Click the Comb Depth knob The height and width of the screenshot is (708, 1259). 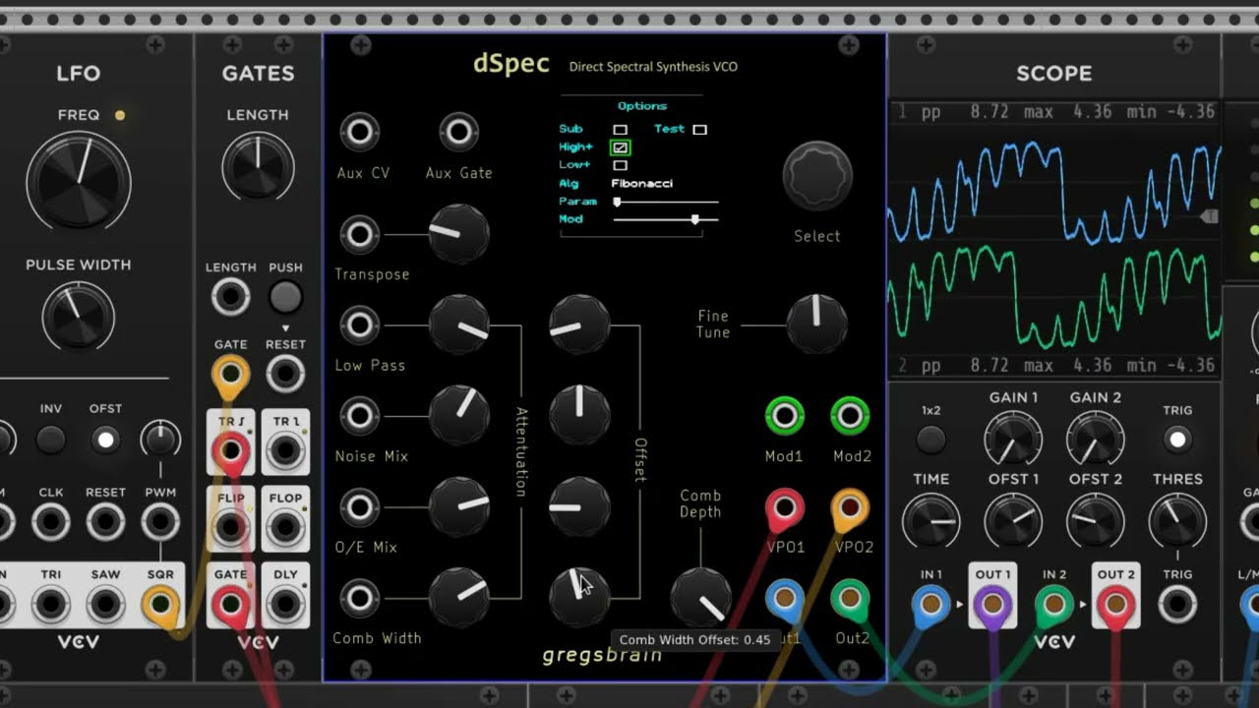click(701, 598)
